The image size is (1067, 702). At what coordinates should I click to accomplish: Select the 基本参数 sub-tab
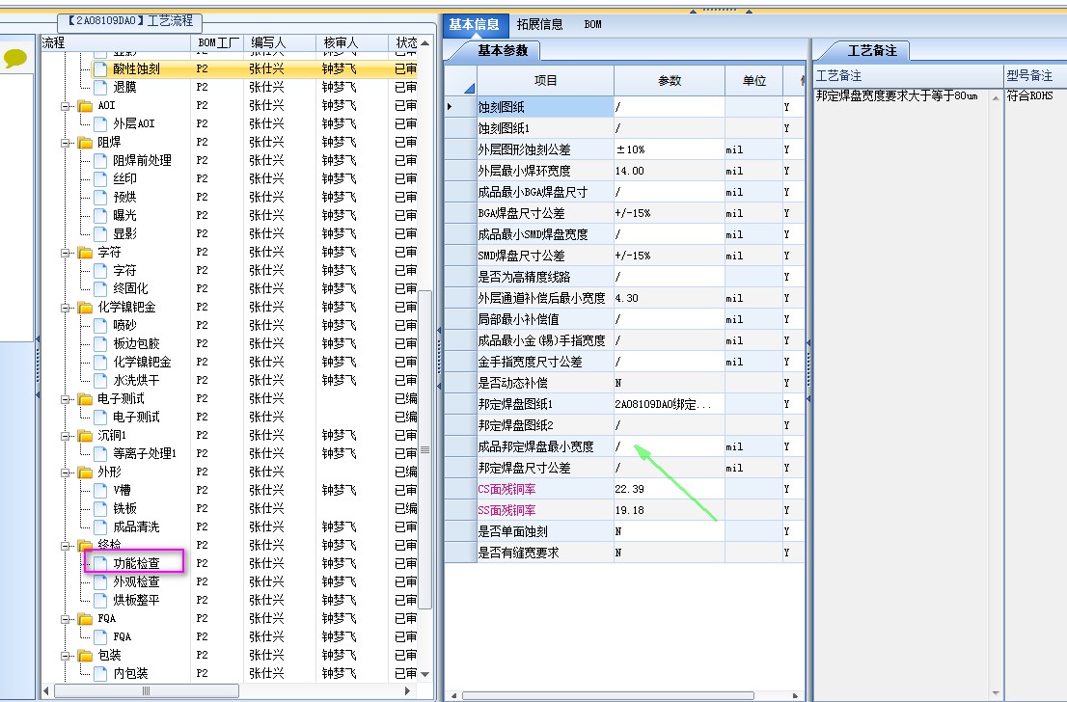coord(503,50)
